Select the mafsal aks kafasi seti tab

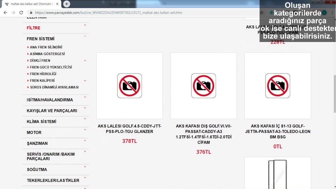click(x=31, y=4)
